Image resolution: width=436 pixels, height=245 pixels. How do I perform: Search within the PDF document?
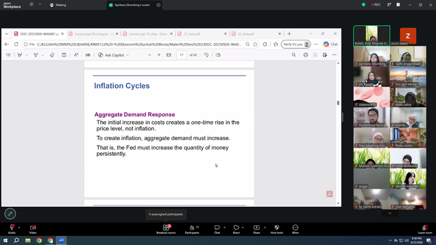(x=294, y=55)
